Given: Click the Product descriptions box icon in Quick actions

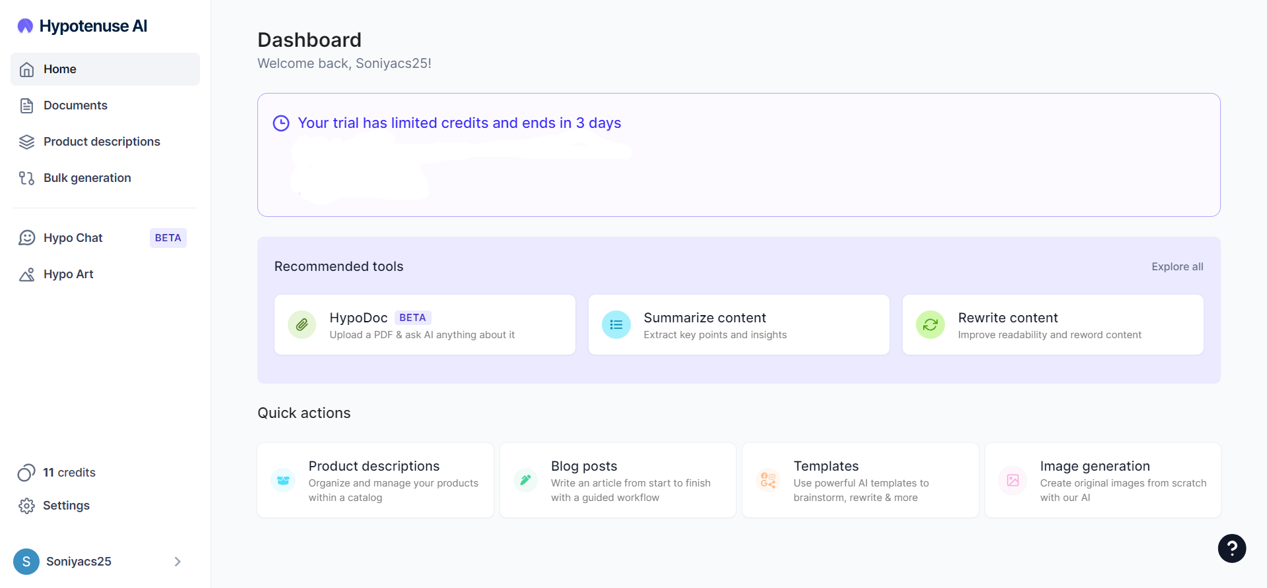Looking at the screenshot, I should (283, 481).
